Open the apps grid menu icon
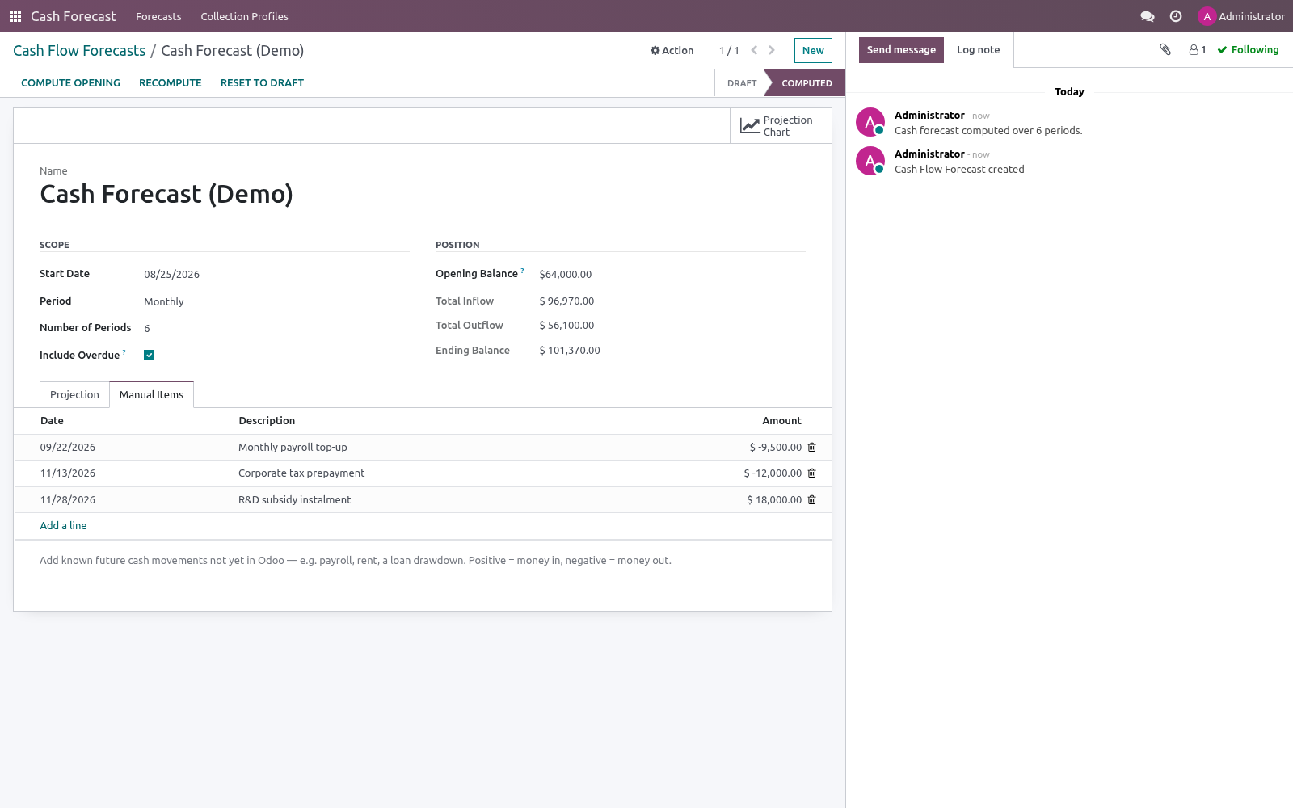Viewport: 1293px width, 808px height. coord(15,16)
